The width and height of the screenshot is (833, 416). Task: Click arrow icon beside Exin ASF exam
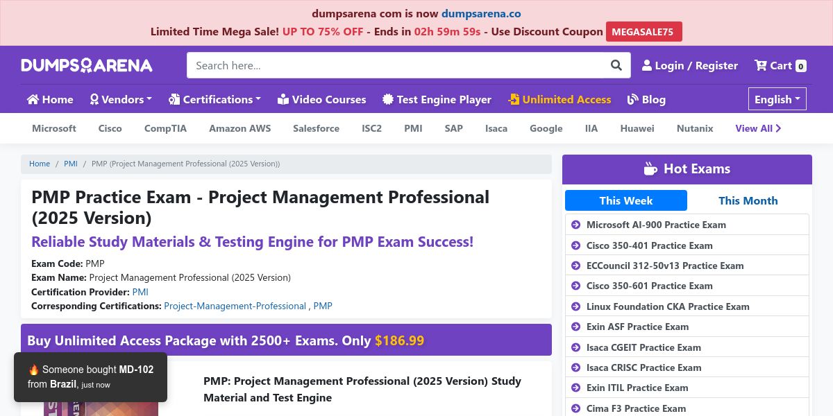(x=575, y=327)
